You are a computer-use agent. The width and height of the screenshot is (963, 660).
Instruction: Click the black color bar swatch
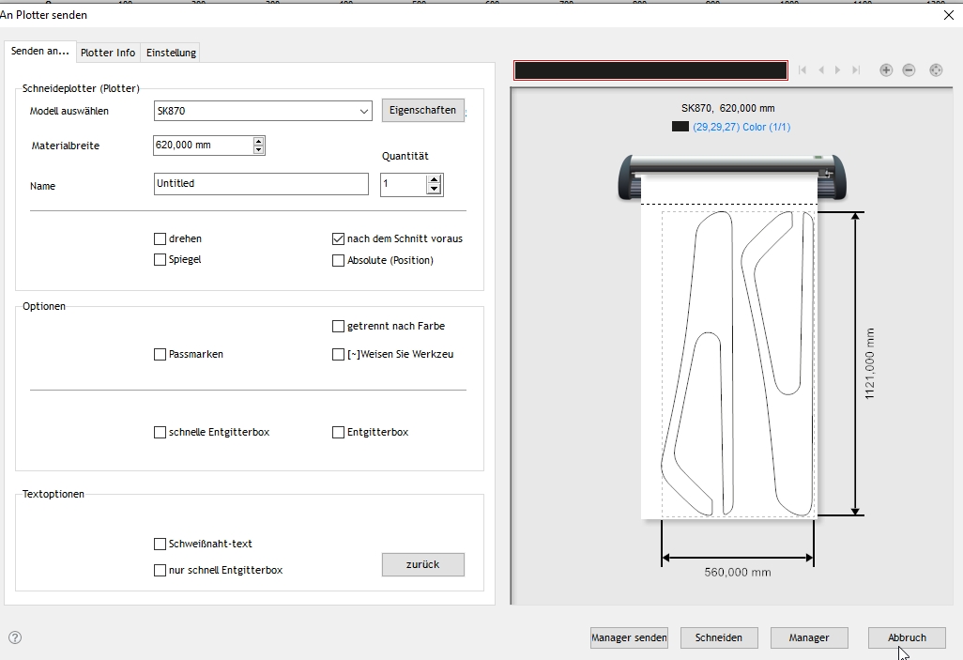point(650,70)
